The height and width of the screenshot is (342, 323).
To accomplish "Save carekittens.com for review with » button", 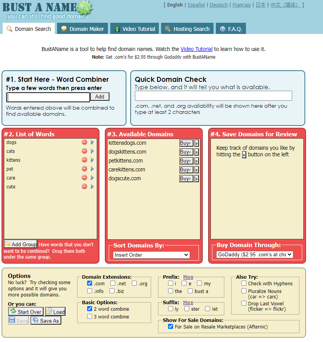I will click(197, 170).
